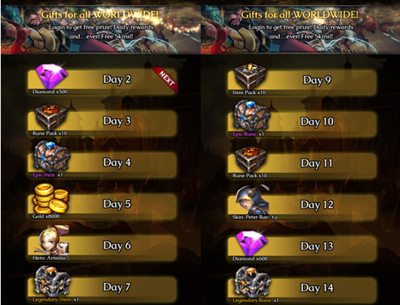The width and height of the screenshot is (400, 305).
Task: Click the left Gifts for all WORLDWIDE banner
Action: (100, 30)
